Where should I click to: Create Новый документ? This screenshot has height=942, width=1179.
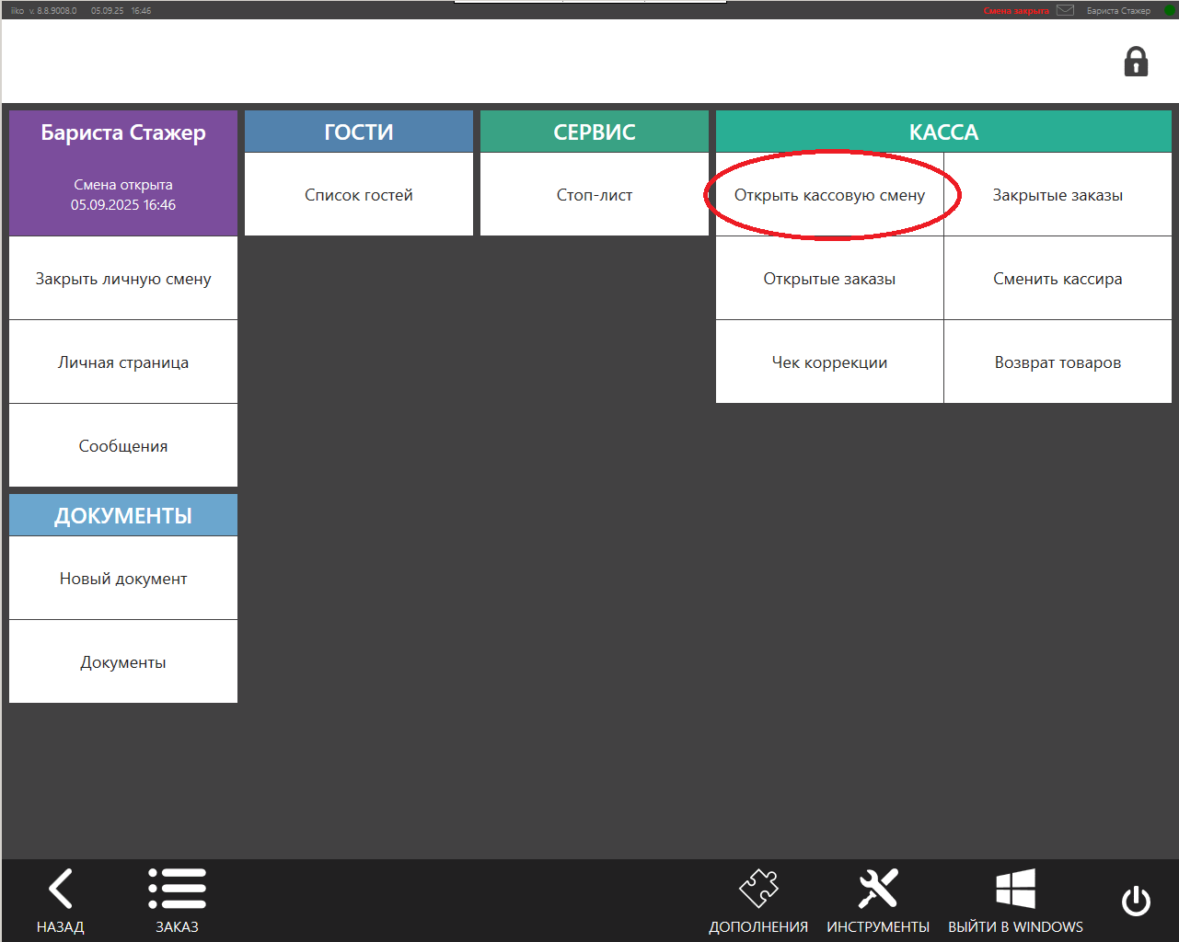(x=123, y=579)
